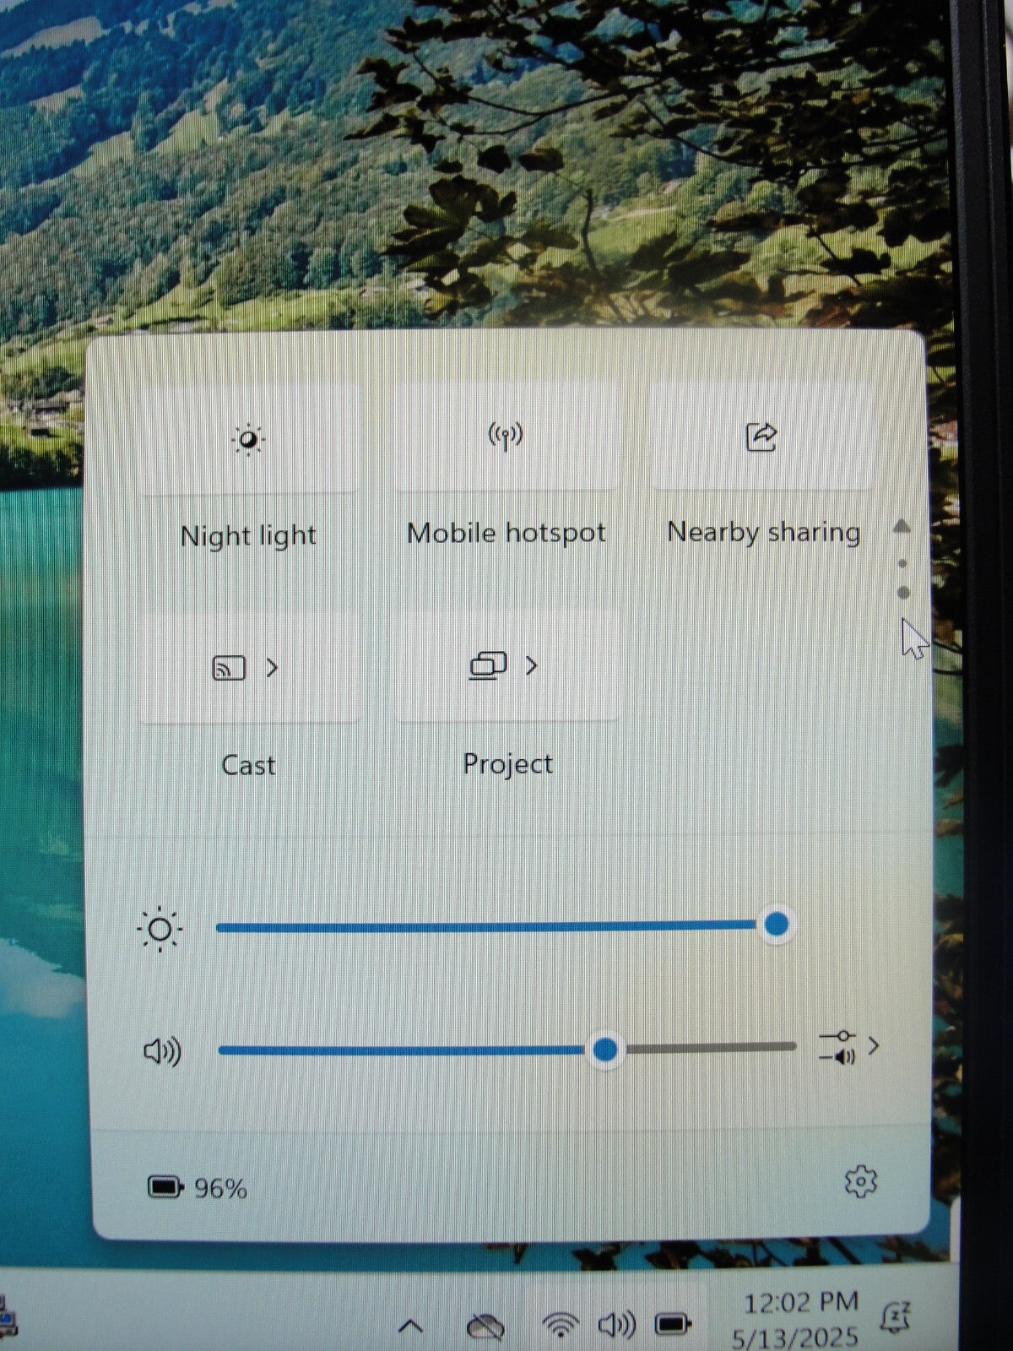
Task: Click the taskbar speaker icon
Action: (x=616, y=1326)
